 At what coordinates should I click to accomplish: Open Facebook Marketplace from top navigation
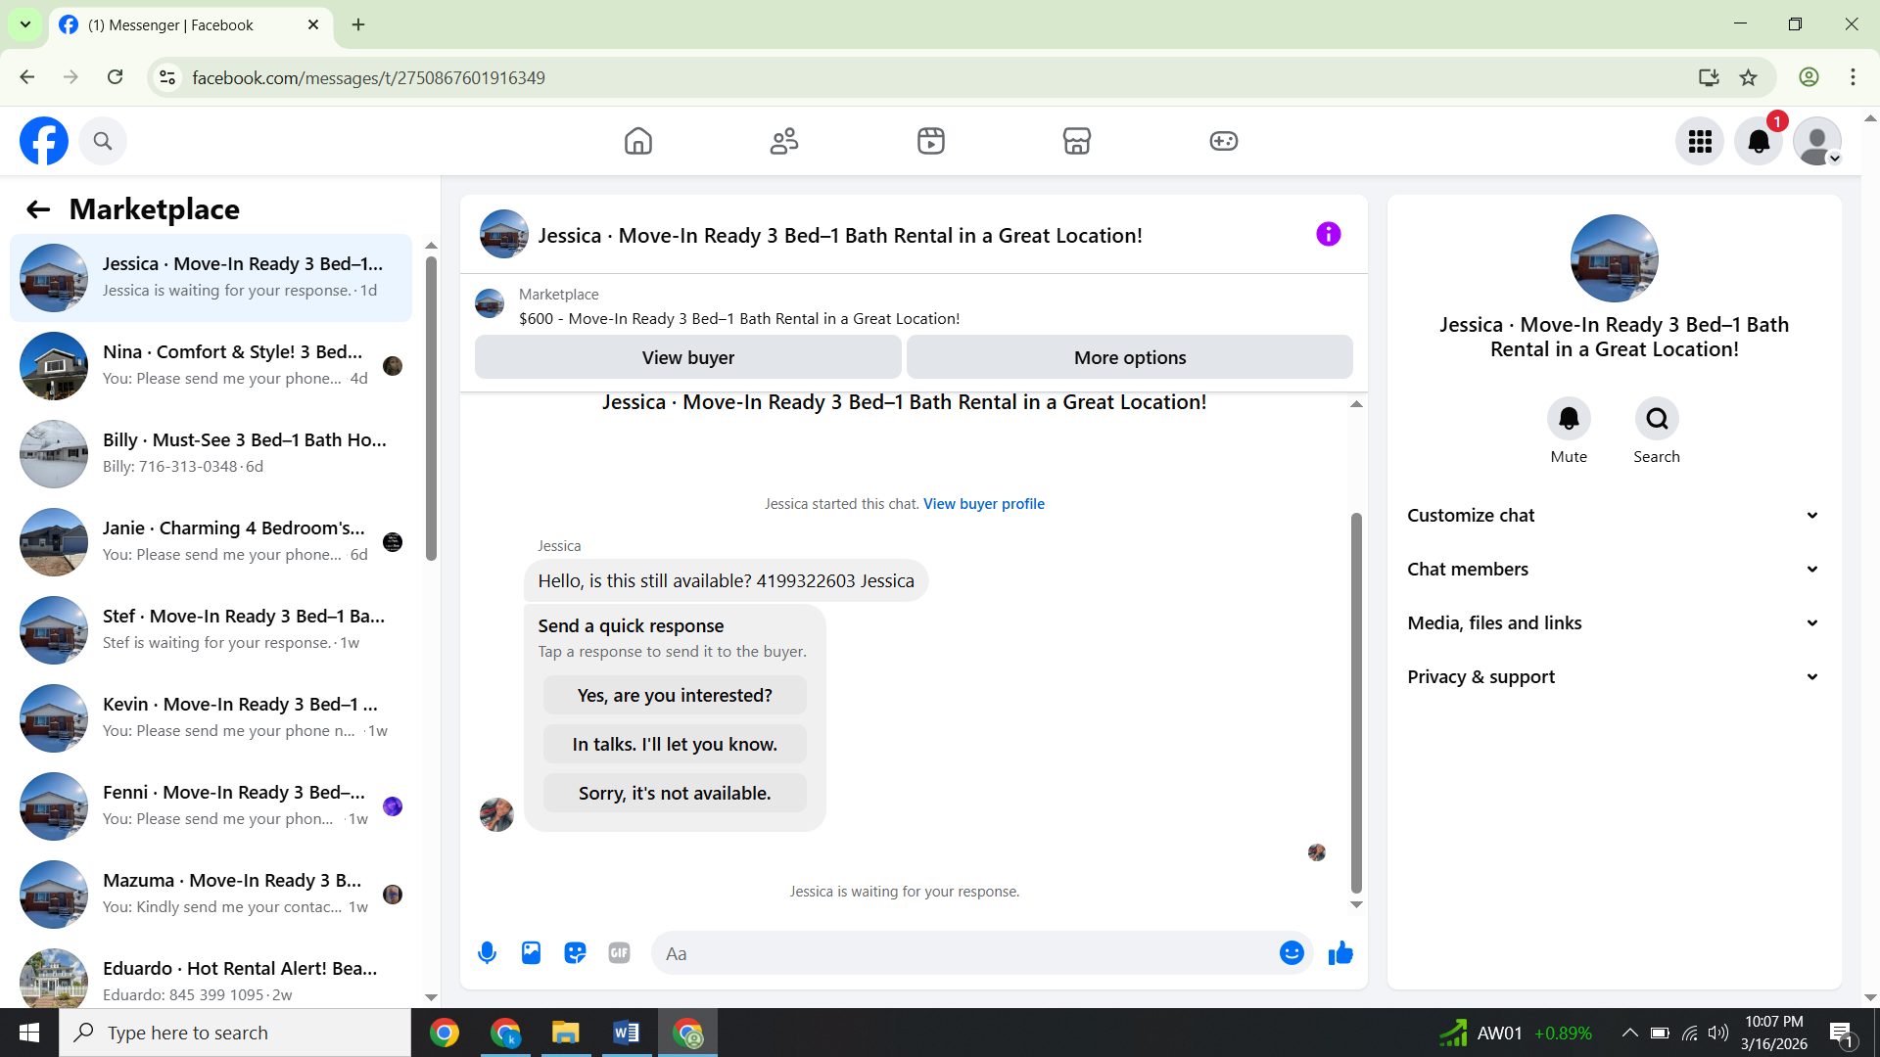1077,141
